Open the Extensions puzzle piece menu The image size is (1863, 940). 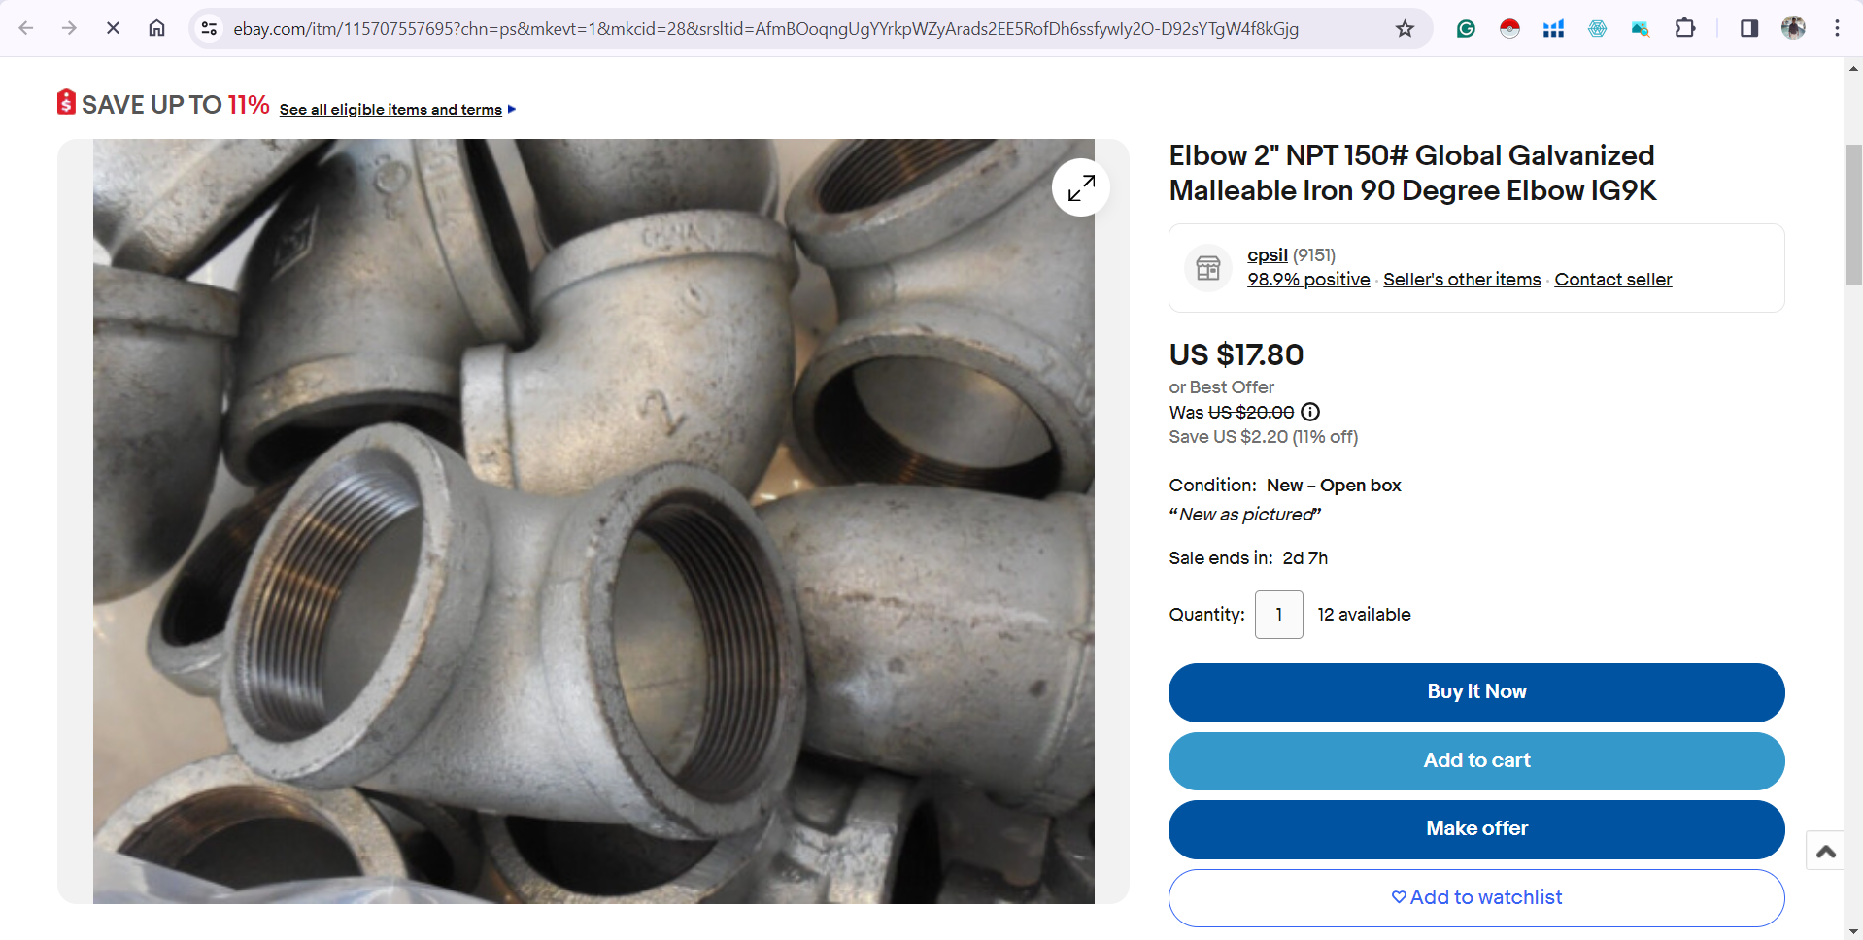tap(1685, 28)
